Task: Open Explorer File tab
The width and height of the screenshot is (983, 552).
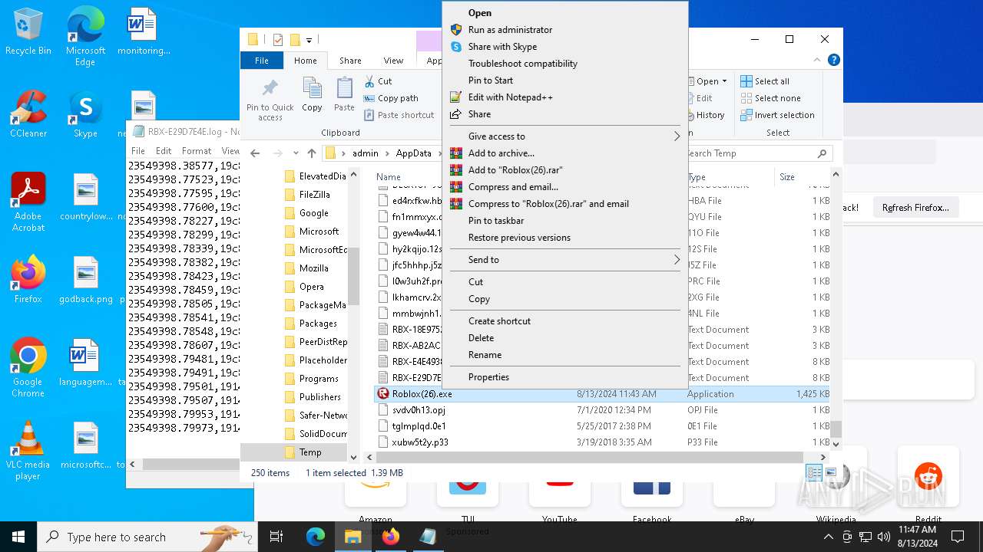Action: pyautogui.click(x=262, y=61)
